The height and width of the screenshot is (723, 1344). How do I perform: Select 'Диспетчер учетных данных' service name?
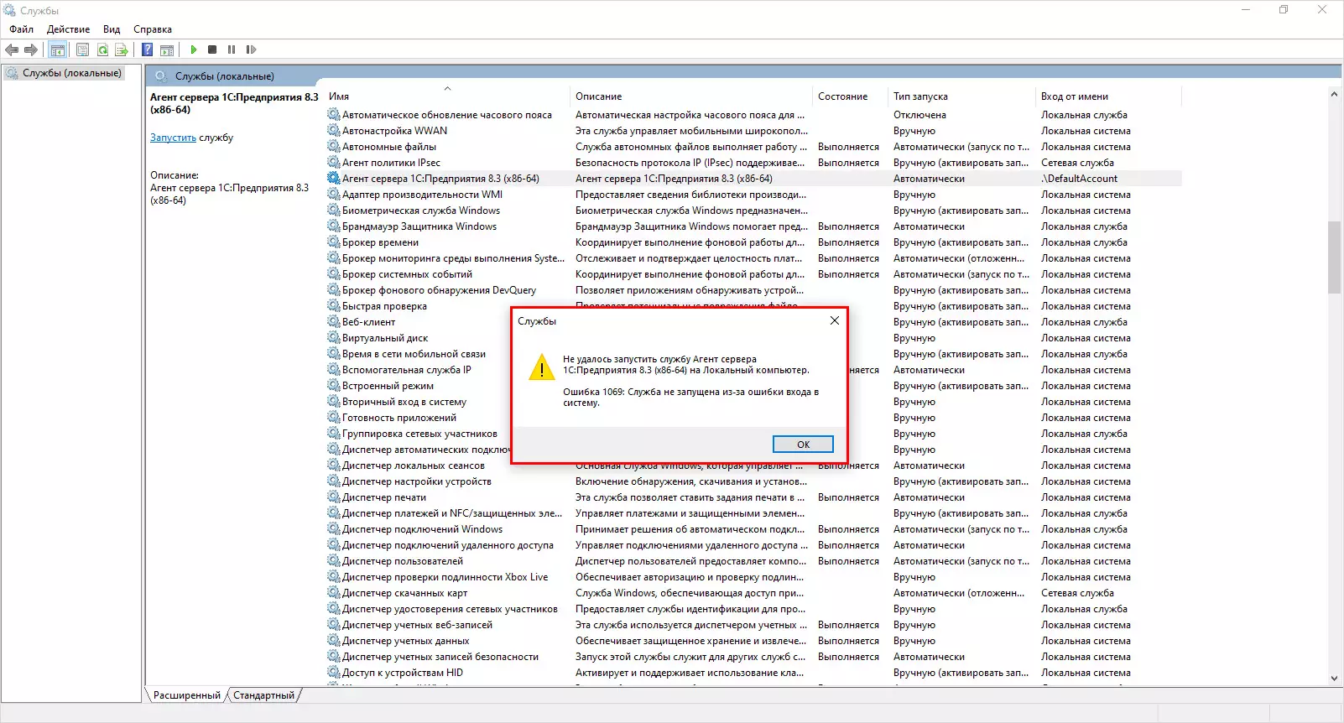click(x=405, y=641)
